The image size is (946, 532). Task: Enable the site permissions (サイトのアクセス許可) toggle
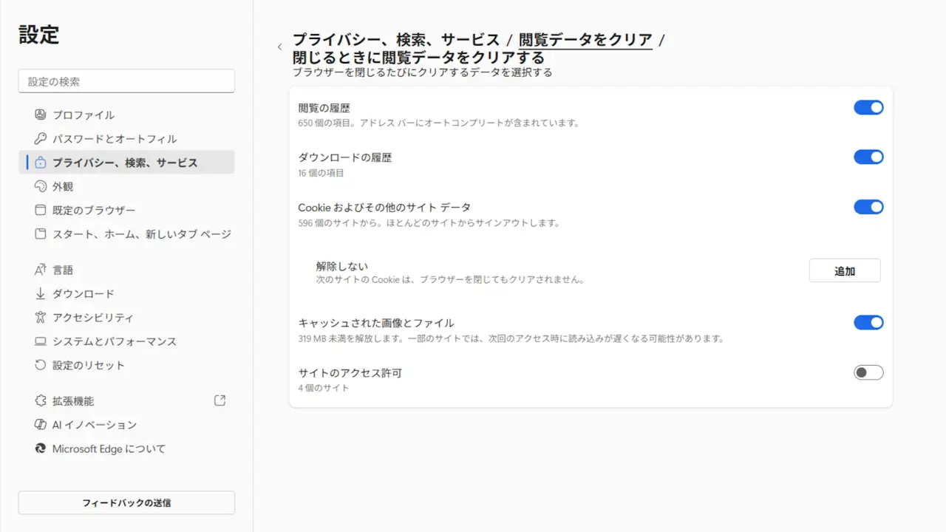coord(868,372)
